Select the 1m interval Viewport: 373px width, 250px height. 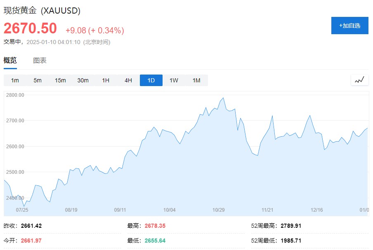(x=15, y=80)
